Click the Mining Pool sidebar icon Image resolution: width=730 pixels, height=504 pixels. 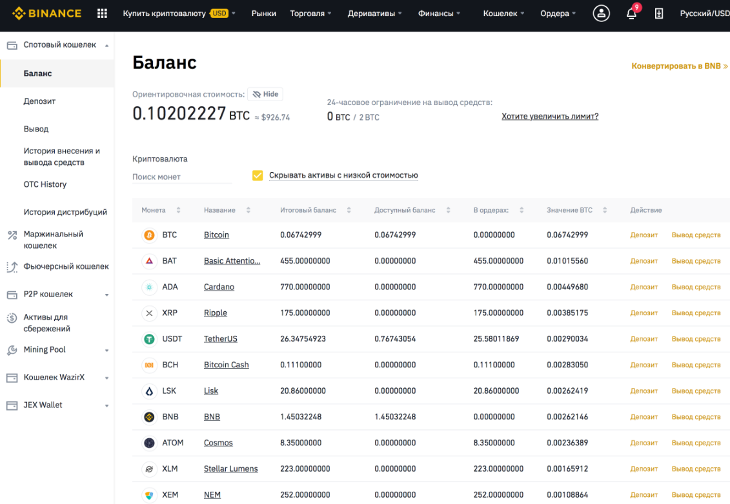12,350
